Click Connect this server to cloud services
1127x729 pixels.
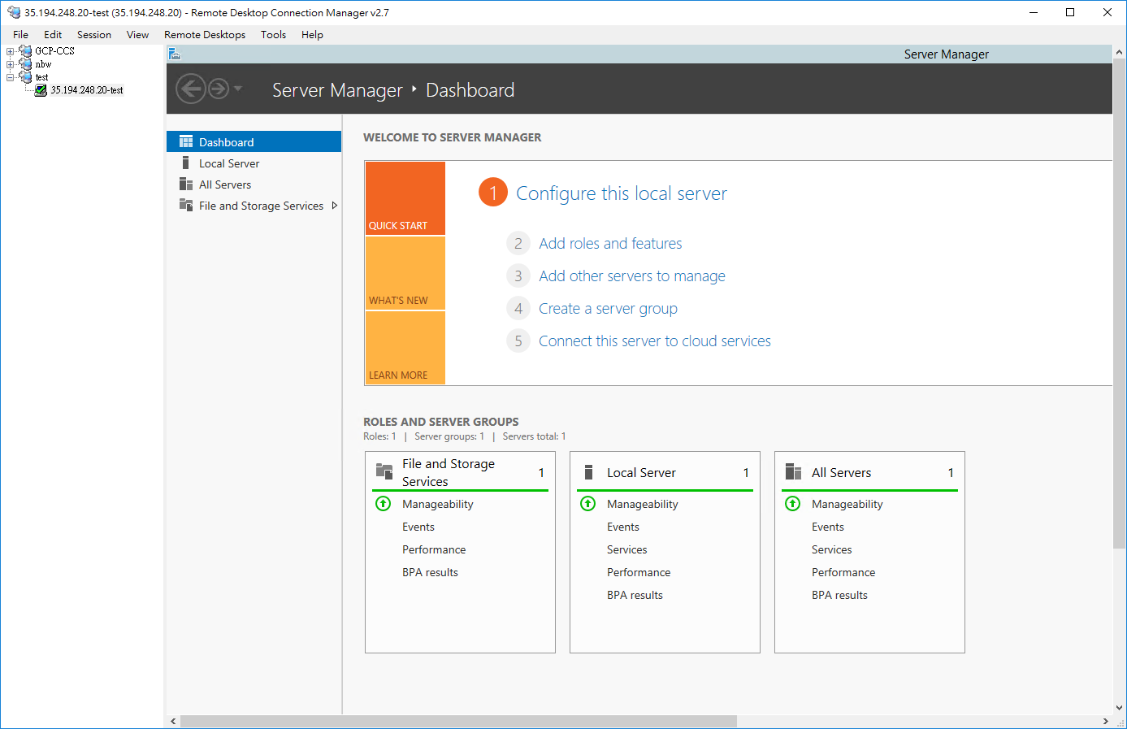(655, 341)
